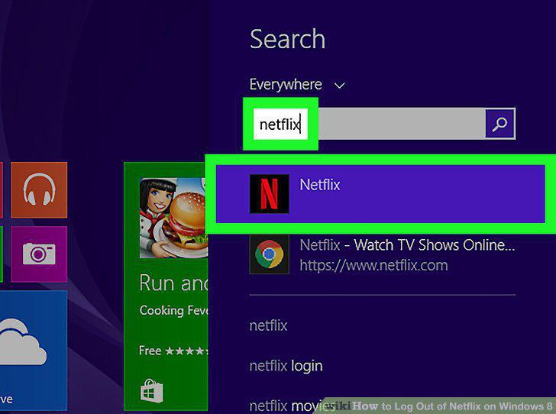The height and width of the screenshot is (414, 556).
Task: Click the Chrome icon for Netflix website
Action: tap(269, 254)
